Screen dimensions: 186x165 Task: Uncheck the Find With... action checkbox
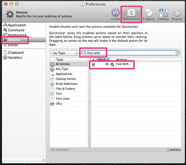[94, 64]
